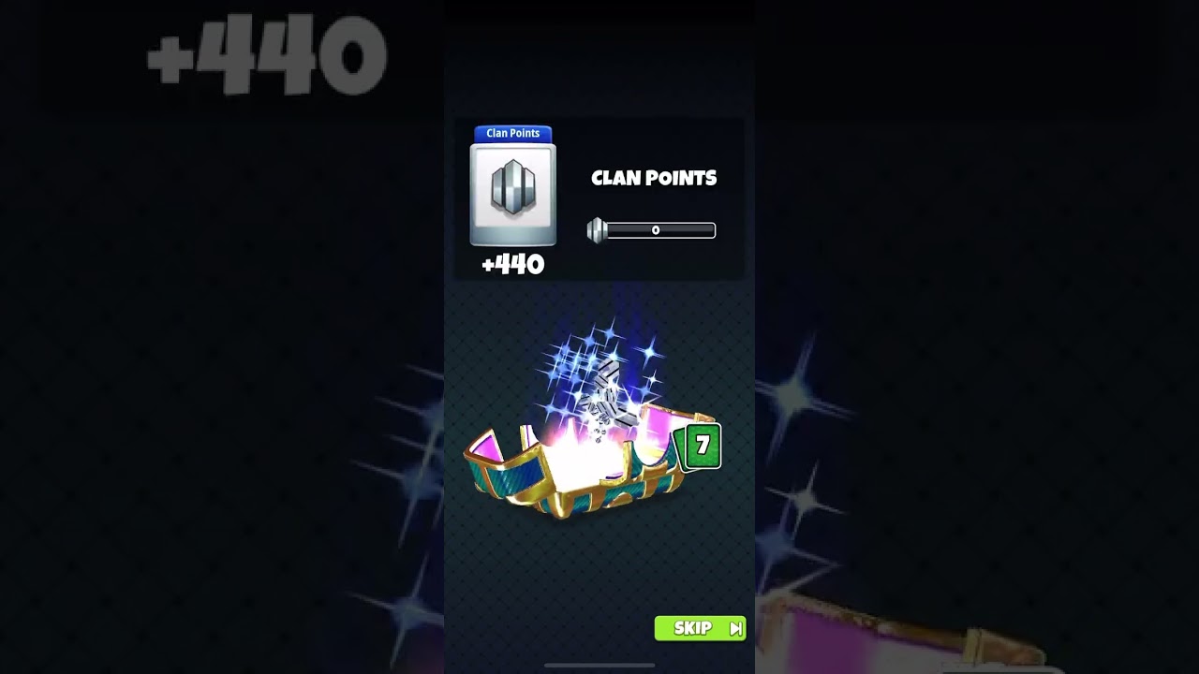
Task: Tap the green 7 remaining cards counter
Action: pyautogui.click(x=702, y=447)
